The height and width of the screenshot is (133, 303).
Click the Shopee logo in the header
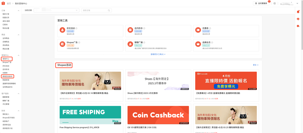[3, 3]
